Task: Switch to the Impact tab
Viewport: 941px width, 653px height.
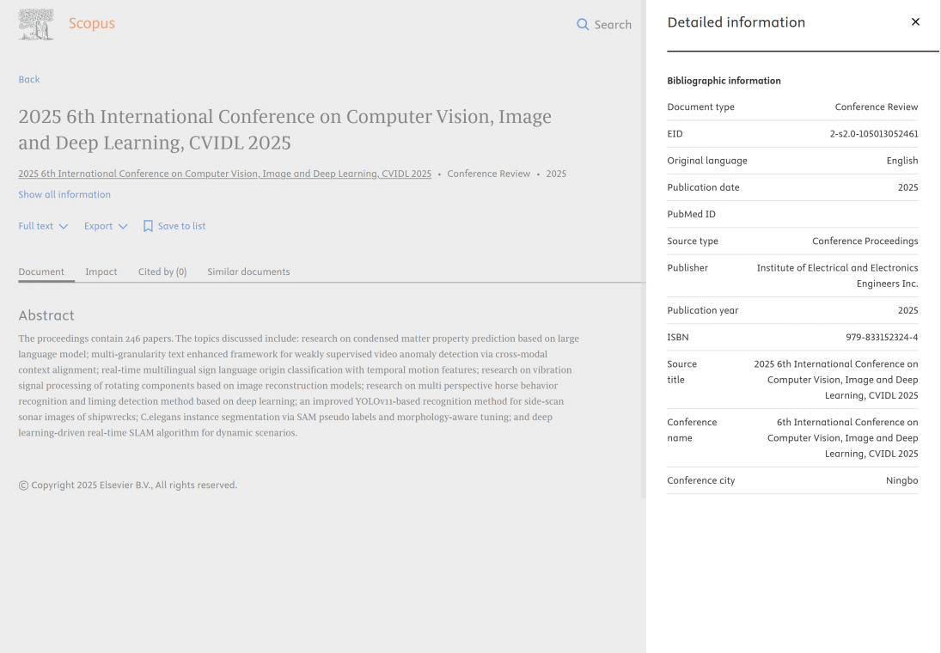Action: click(x=101, y=272)
